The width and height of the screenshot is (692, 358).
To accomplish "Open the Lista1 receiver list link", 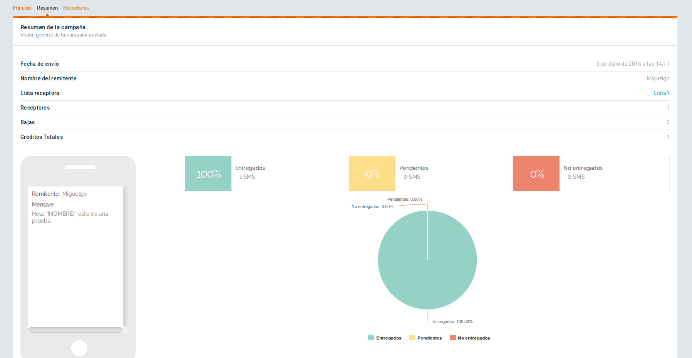I will click(x=661, y=93).
